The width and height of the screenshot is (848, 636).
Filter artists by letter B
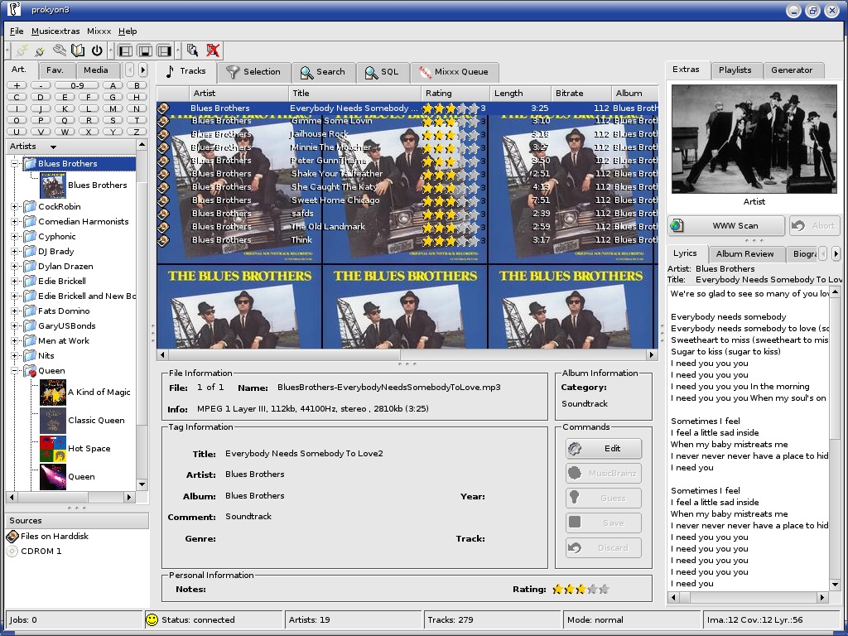[x=137, y=85]
